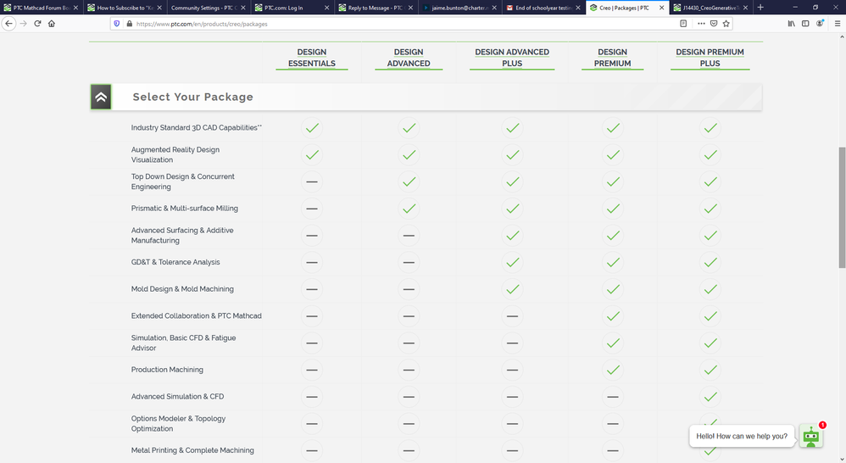Close the Creo Packages tab

point(661,8)
